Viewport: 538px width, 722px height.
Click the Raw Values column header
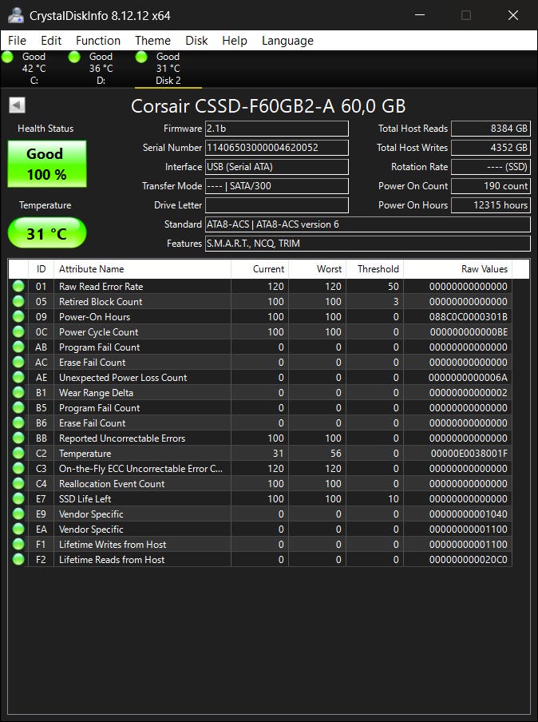point(457,269)
